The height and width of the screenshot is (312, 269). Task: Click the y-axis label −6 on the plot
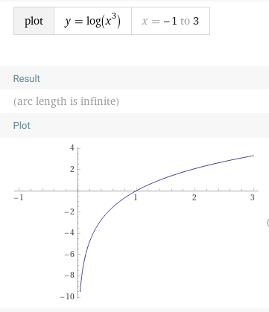[x=69, y=254]
